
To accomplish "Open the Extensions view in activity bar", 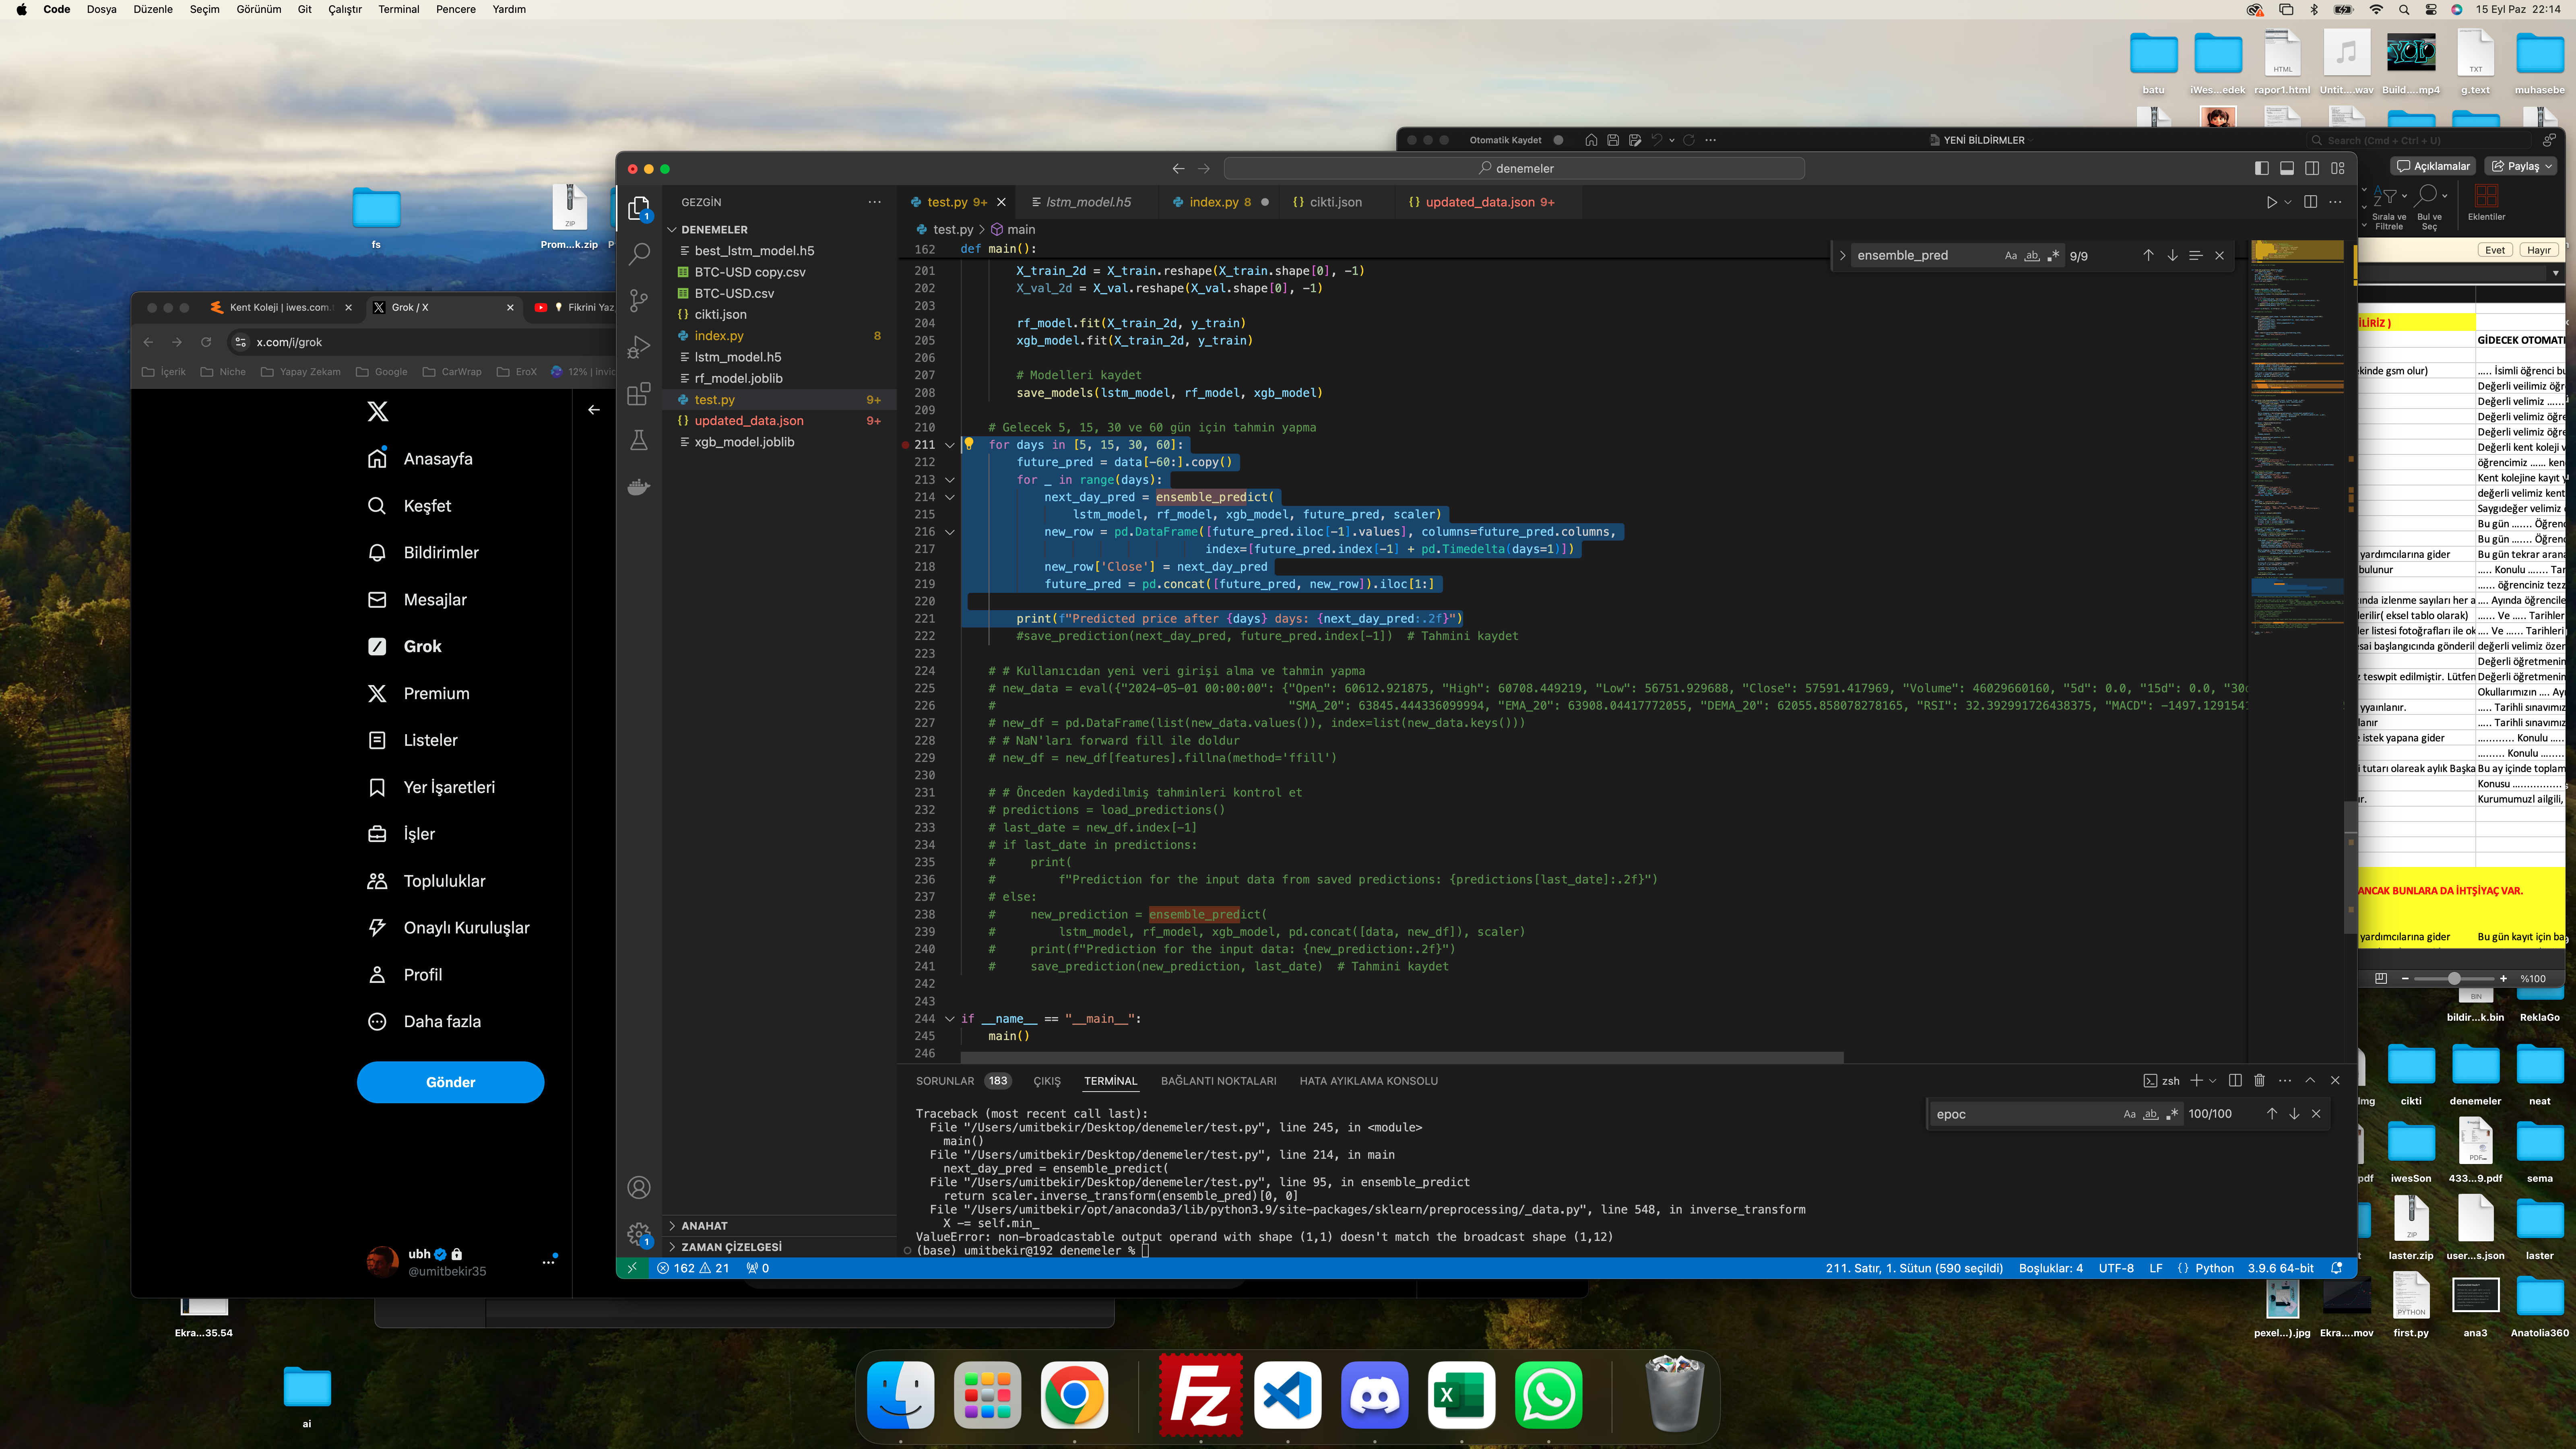I will pos(639,394).
